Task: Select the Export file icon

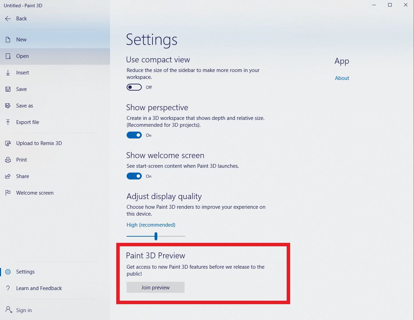Action: tap(8, 122)
